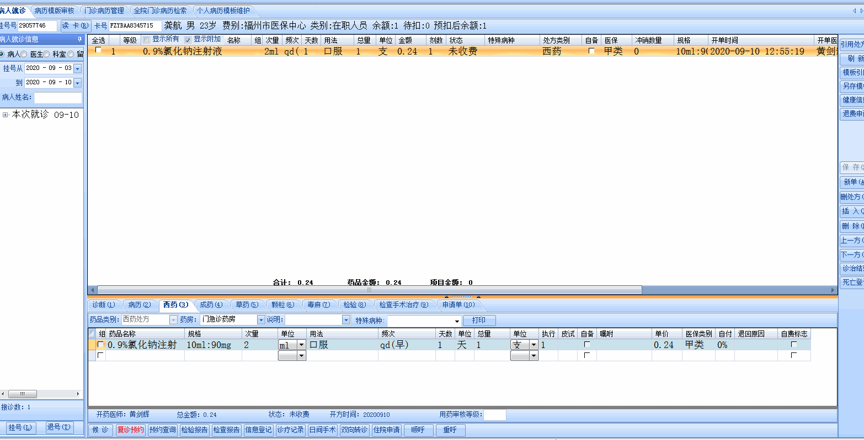Select the 草药(5) tab
The image size is (864, 440).
[247, 305]
